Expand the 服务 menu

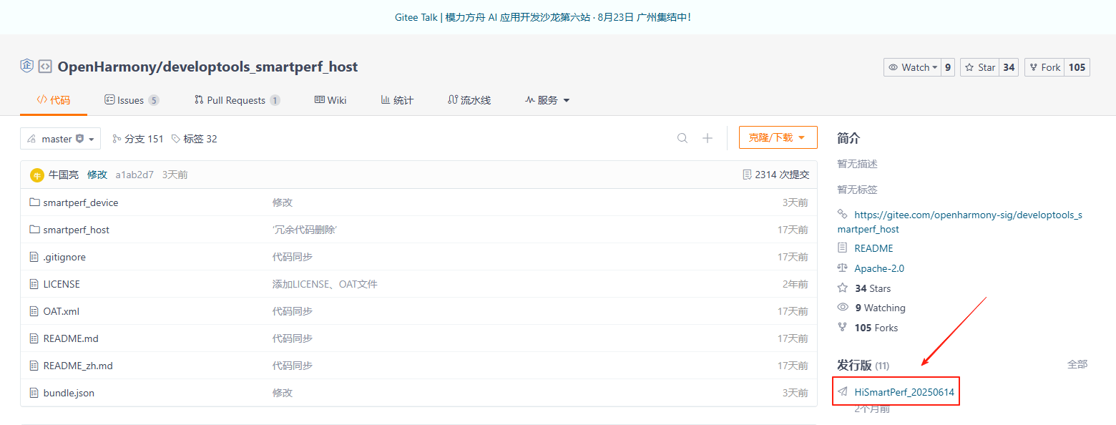click(x=547, y=100)
